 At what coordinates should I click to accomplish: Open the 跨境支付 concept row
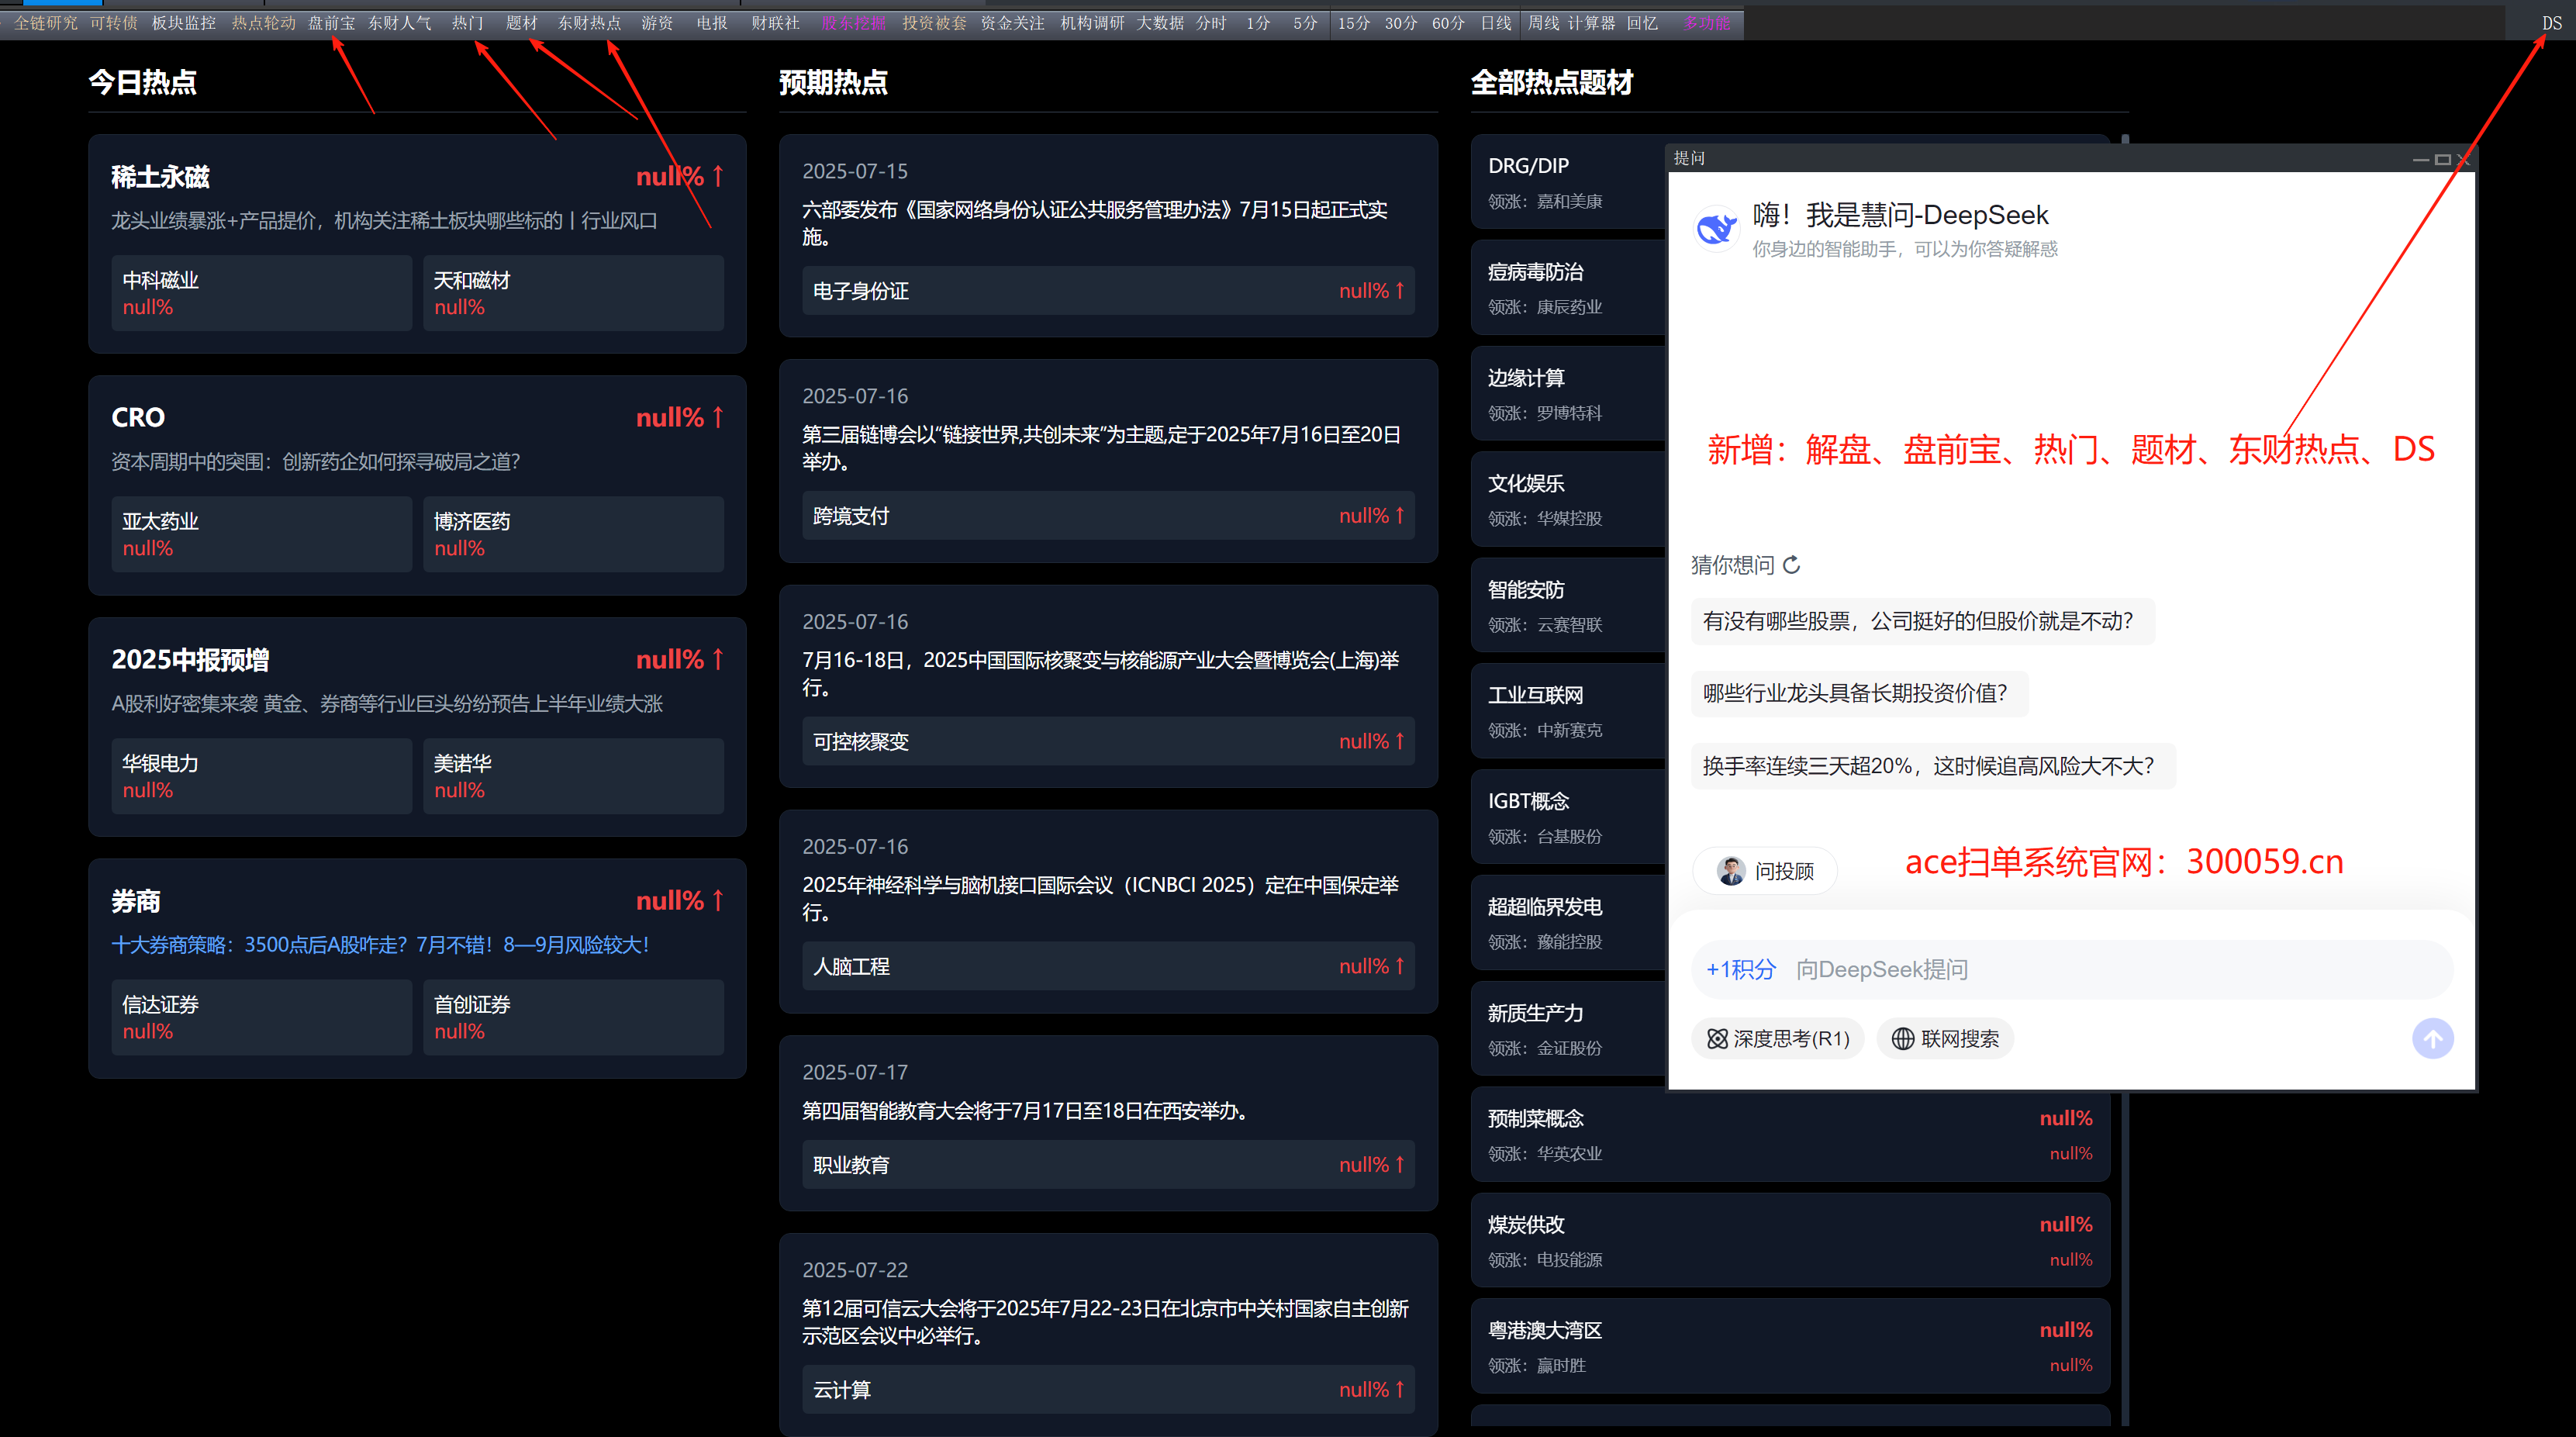click(x=1108, y=516)
